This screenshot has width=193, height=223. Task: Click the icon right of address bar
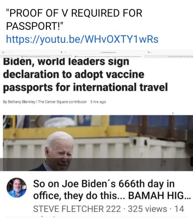[149, 52]
